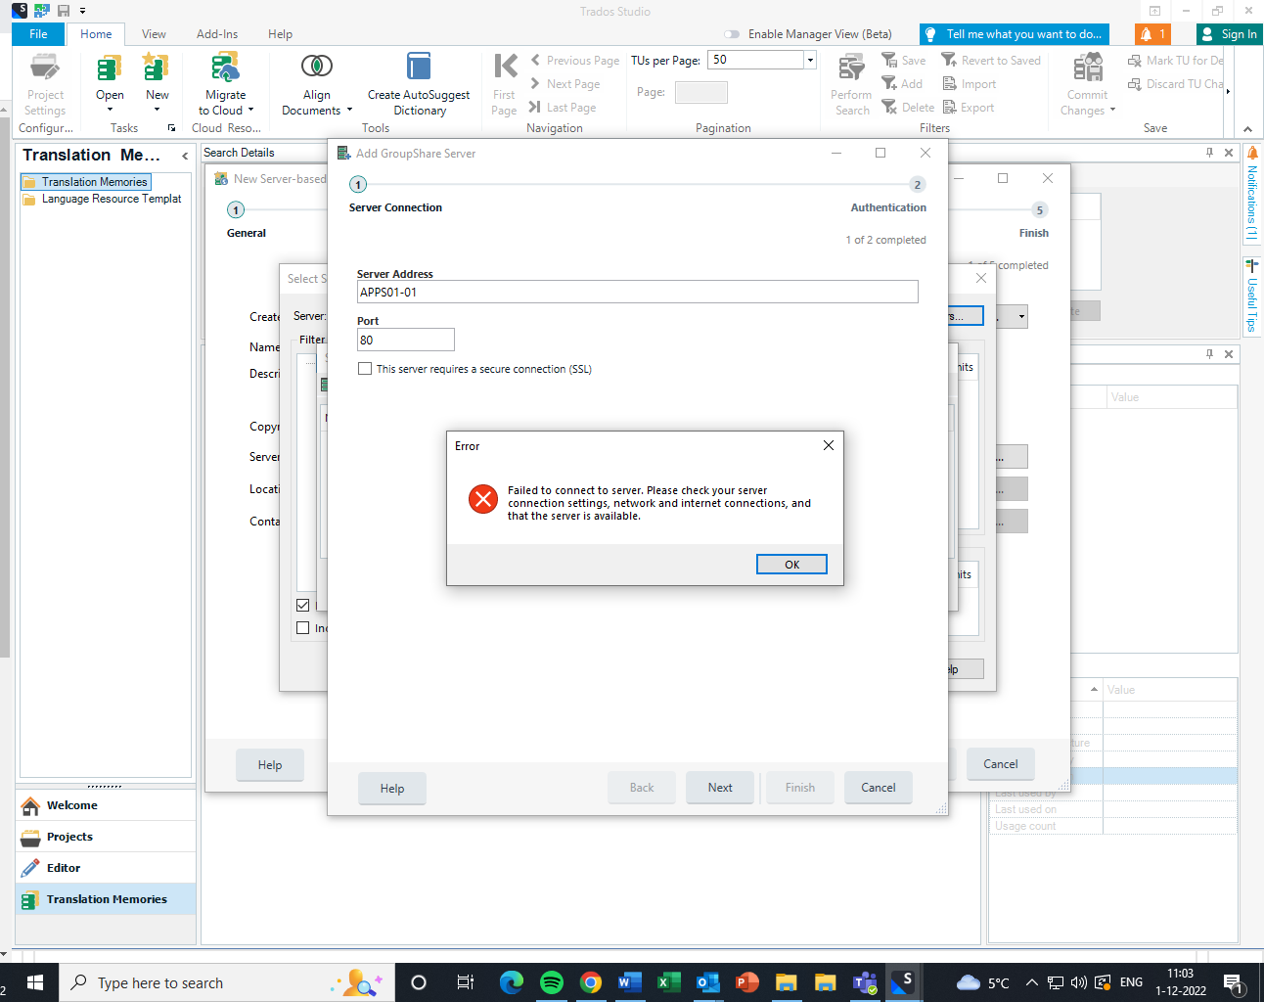
Task: Switch to the Add-Ins ribbon tab
Action: [x=217, y=34]
